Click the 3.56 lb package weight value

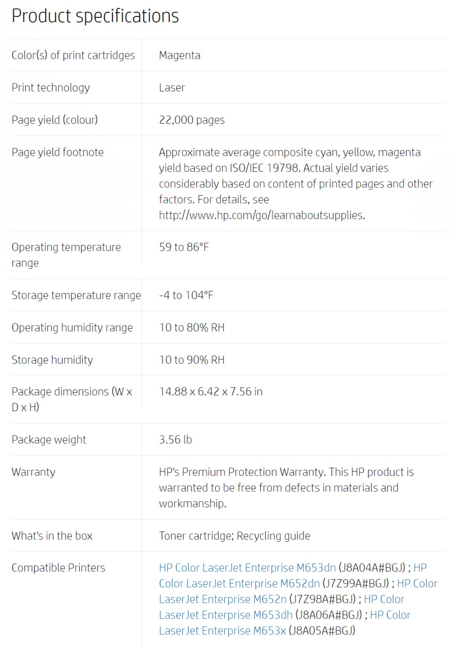click(175, 440)
